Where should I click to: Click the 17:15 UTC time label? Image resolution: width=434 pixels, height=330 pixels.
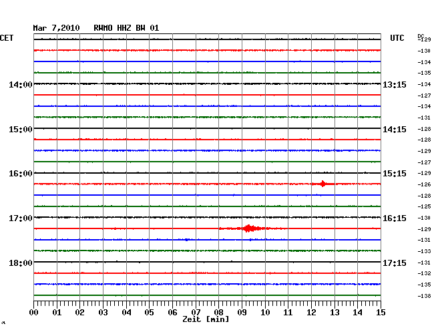(395, 263)
